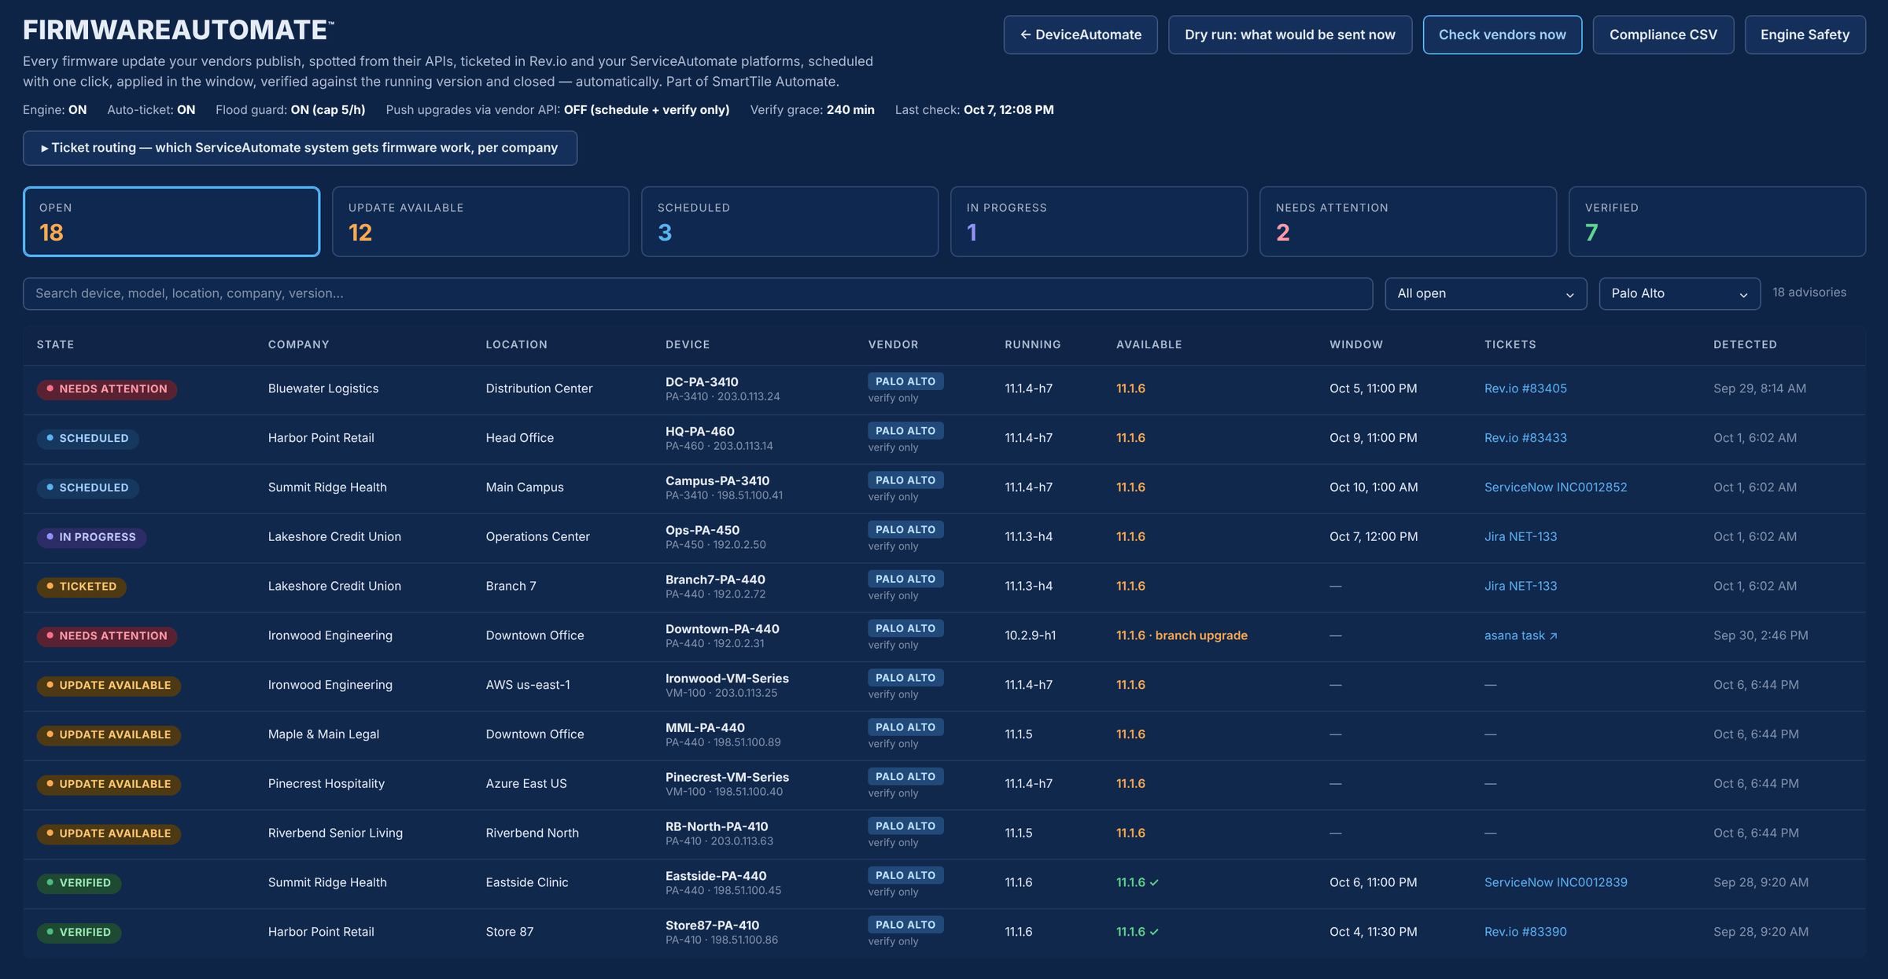1888x979 pixels.
Task: Click Check vendors now button
Action: pyautogui.click(x=1502, y=35)
